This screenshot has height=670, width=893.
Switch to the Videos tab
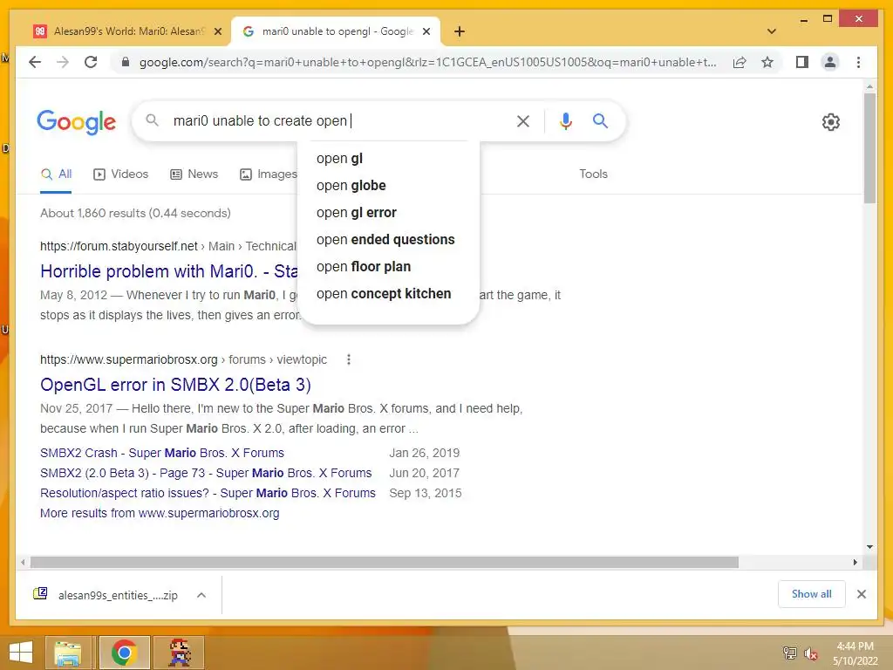[120, 174]
